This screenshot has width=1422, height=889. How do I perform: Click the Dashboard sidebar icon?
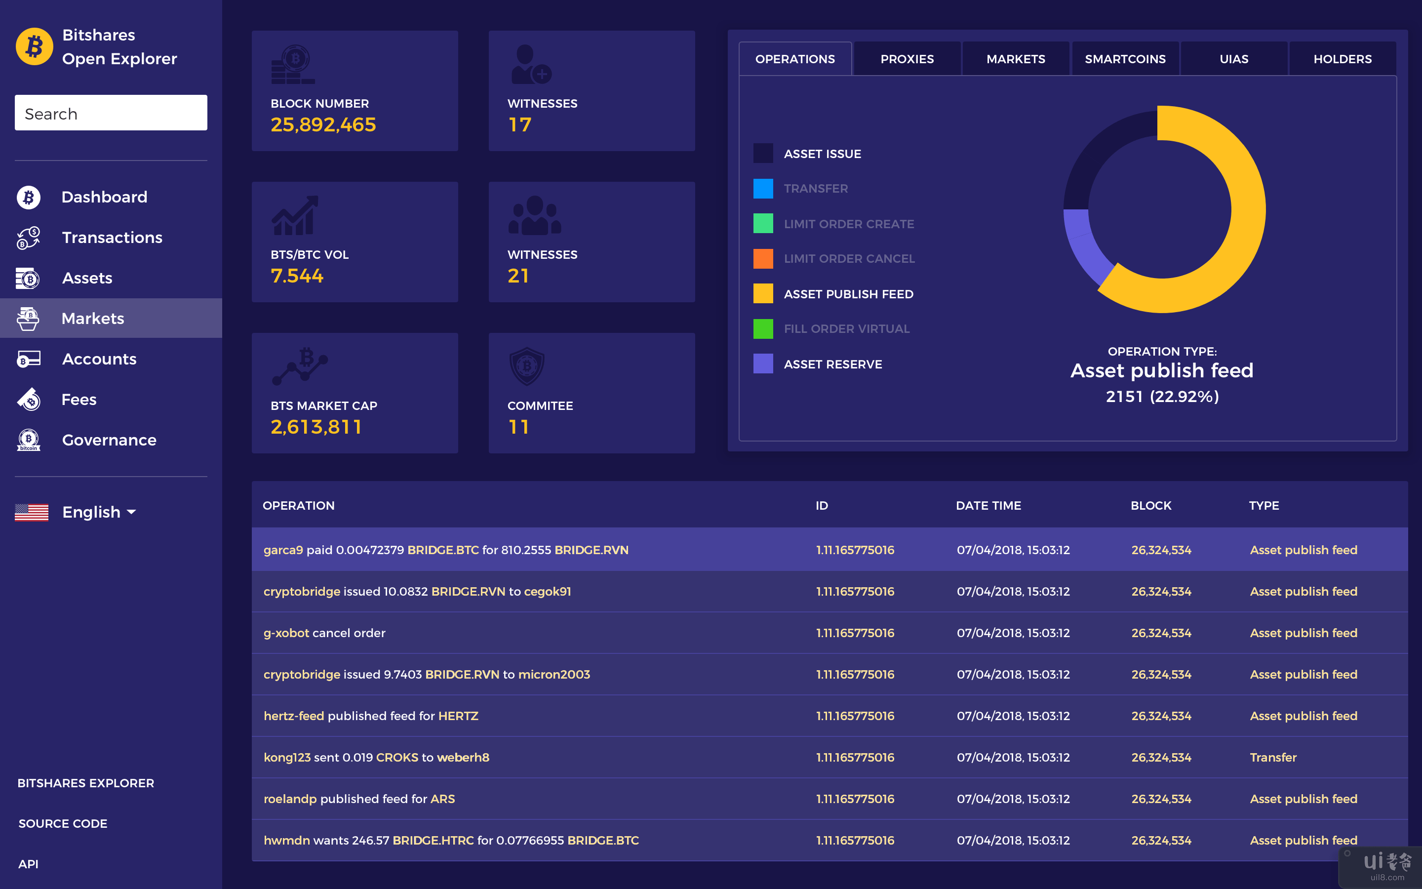point(28,197)
